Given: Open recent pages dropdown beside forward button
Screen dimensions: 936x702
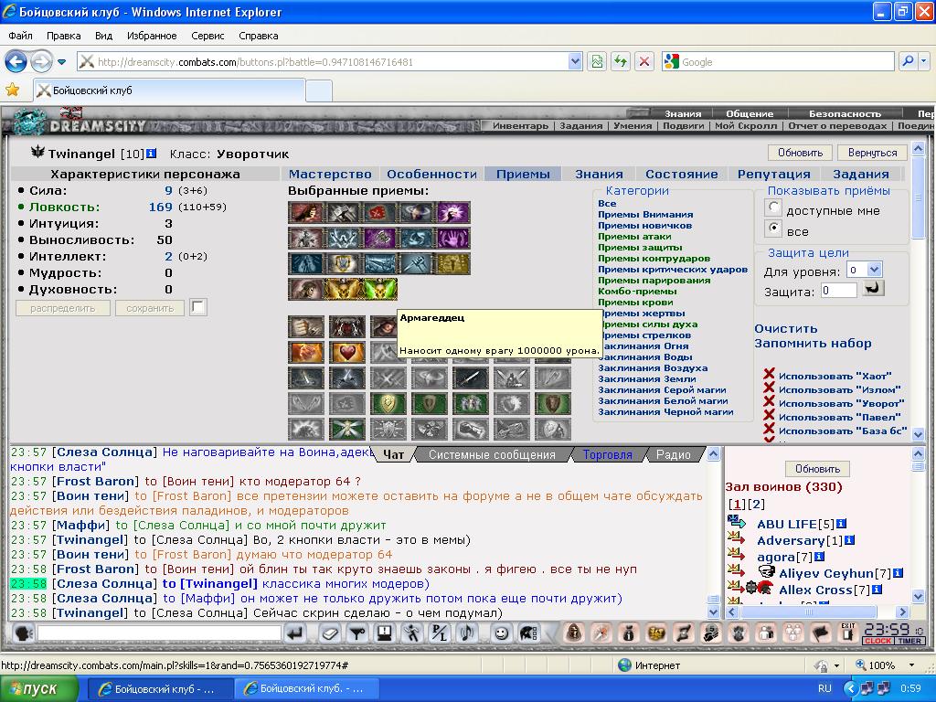Looking at the screenshot, I should [61, 61].
